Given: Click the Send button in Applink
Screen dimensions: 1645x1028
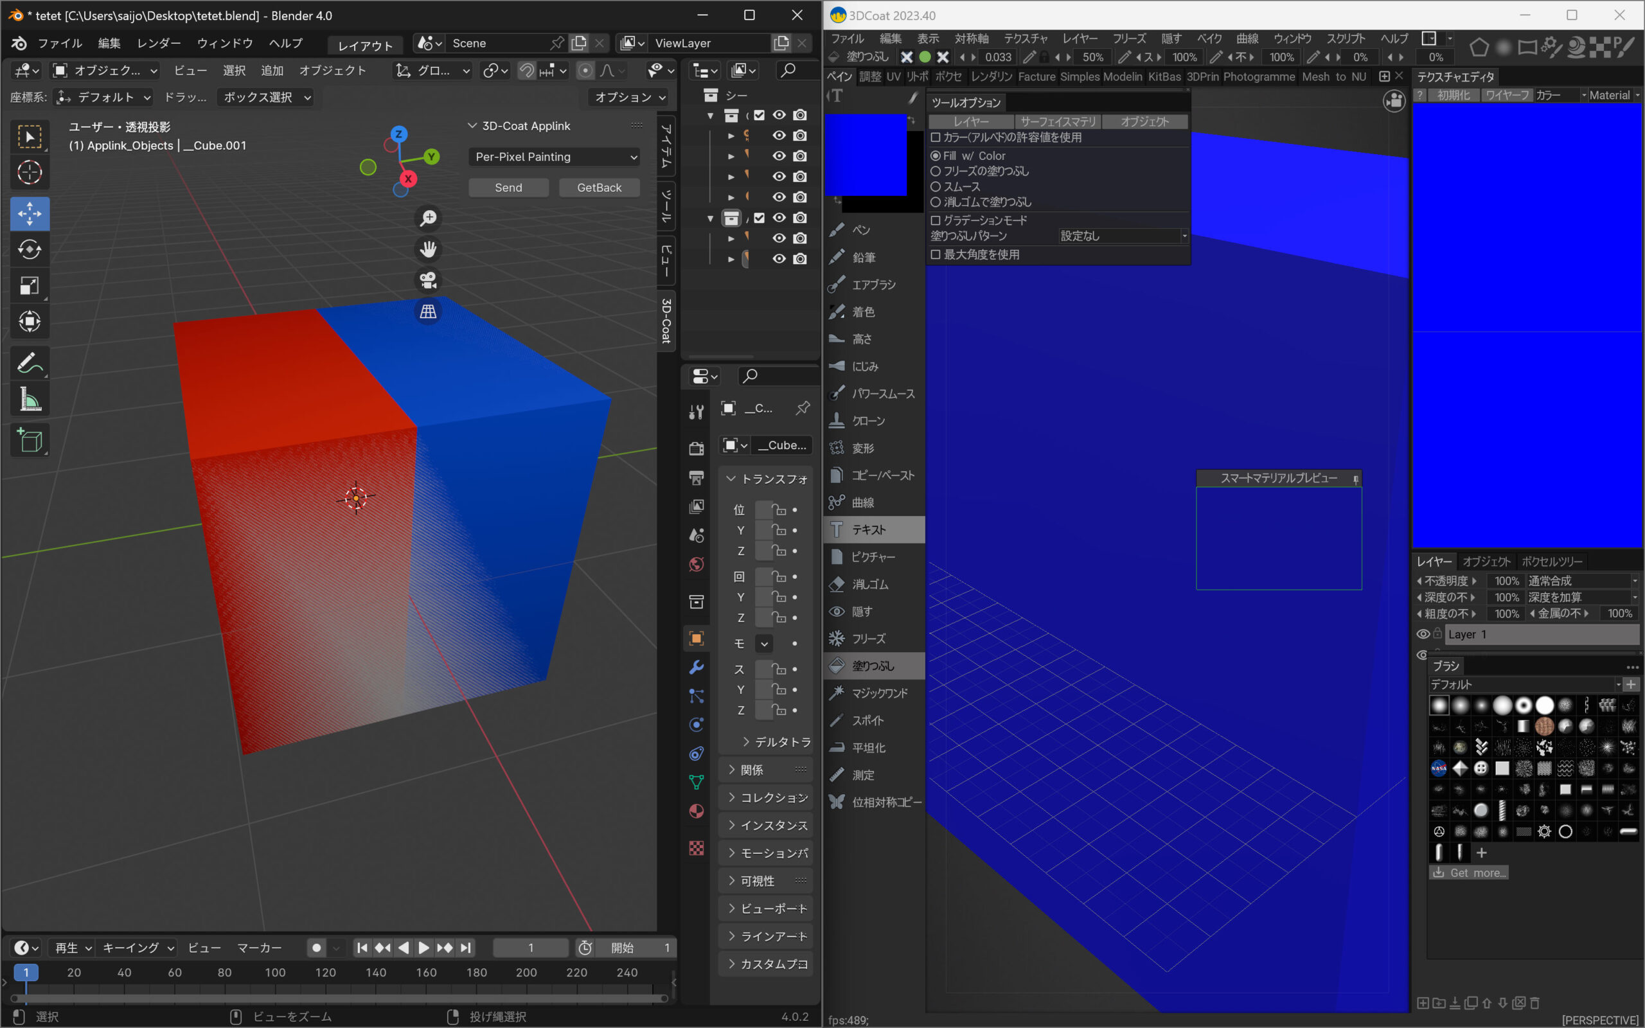Looking at the screenshot, I should click(x=508, y=188).
